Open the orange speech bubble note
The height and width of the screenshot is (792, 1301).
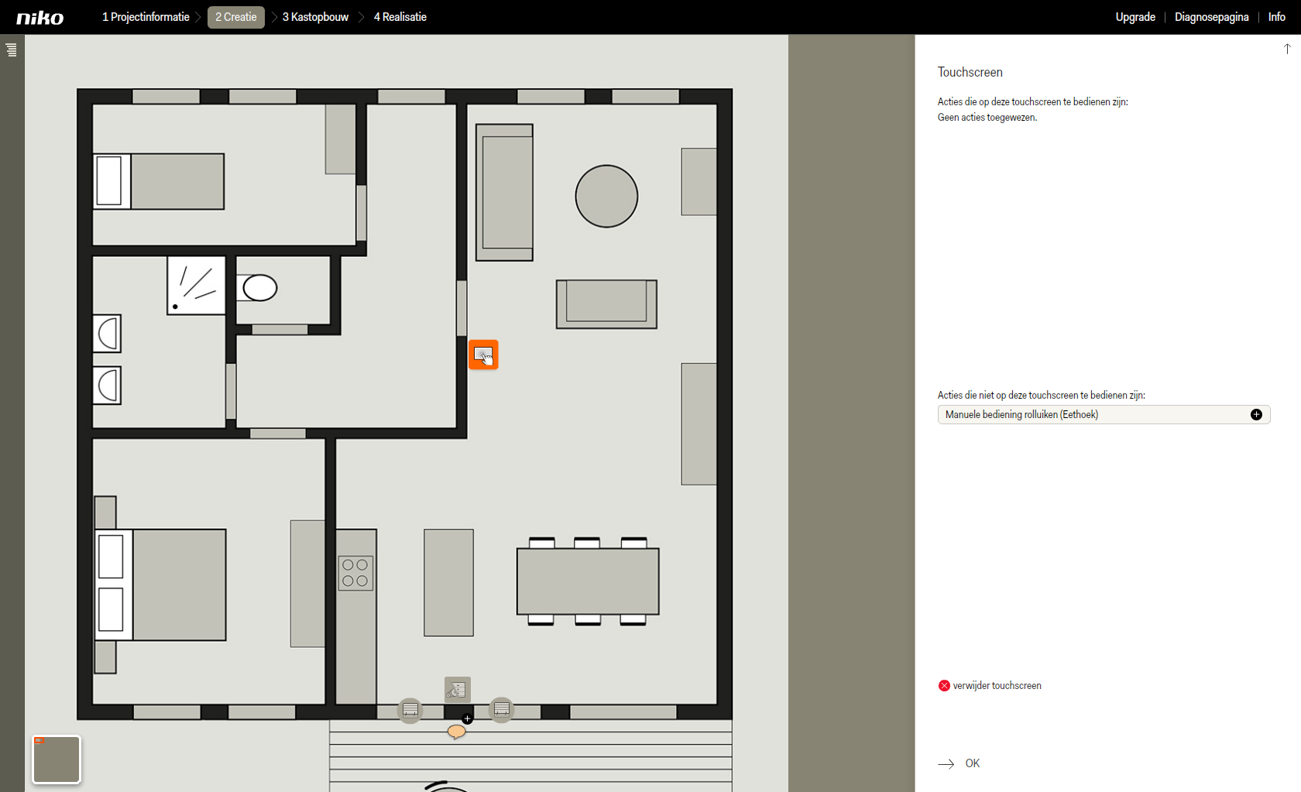tap(457, 732)
